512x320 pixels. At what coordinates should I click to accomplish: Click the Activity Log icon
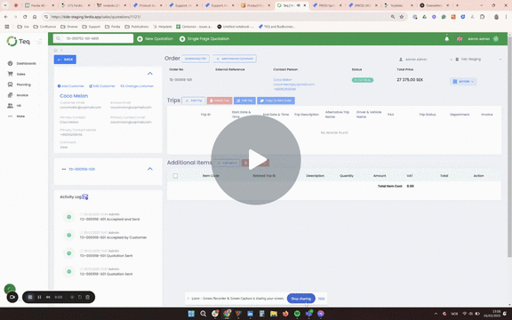point(85,197)
